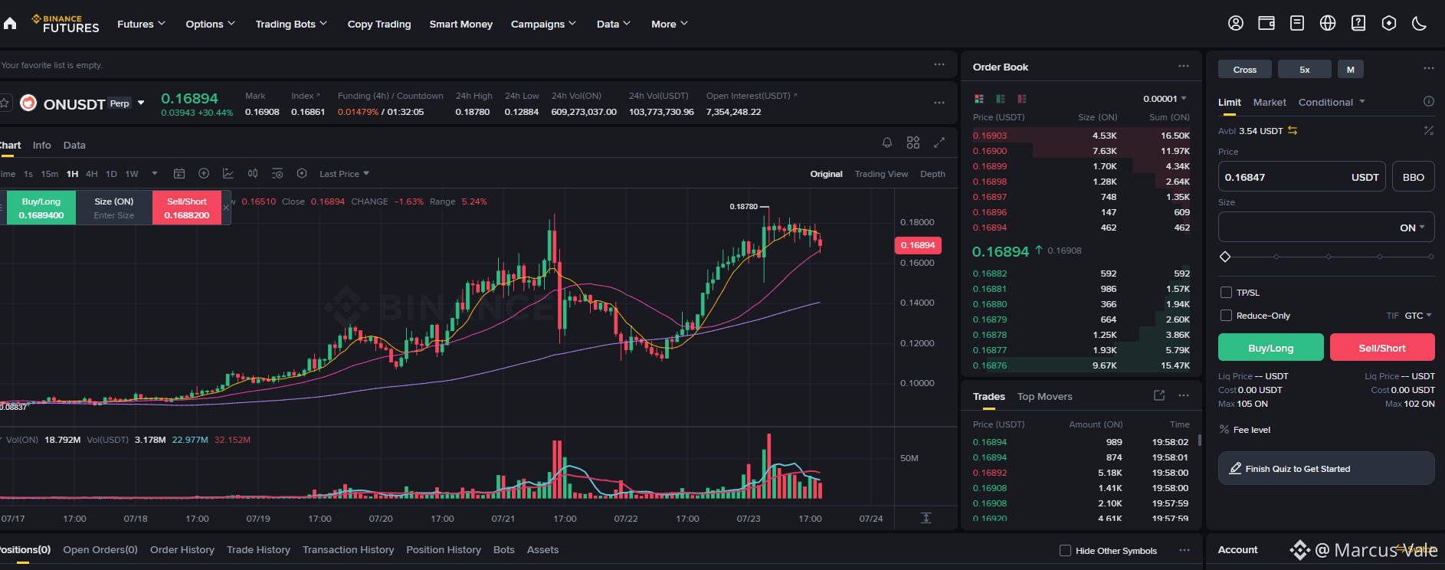Switch to the Info tab
This screenshot has height=570, width=1445.
(42, 145)
